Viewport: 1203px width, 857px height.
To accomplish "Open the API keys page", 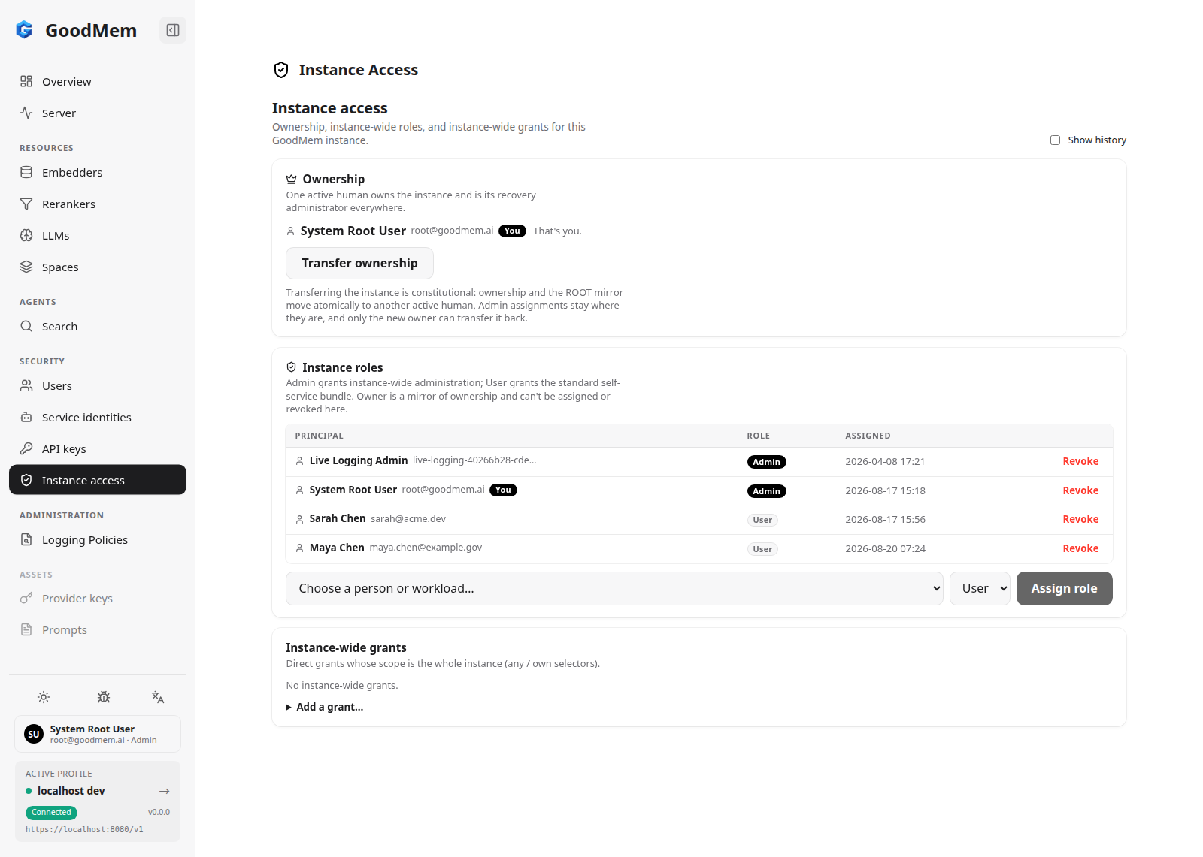I will click(x=98, y=448).
